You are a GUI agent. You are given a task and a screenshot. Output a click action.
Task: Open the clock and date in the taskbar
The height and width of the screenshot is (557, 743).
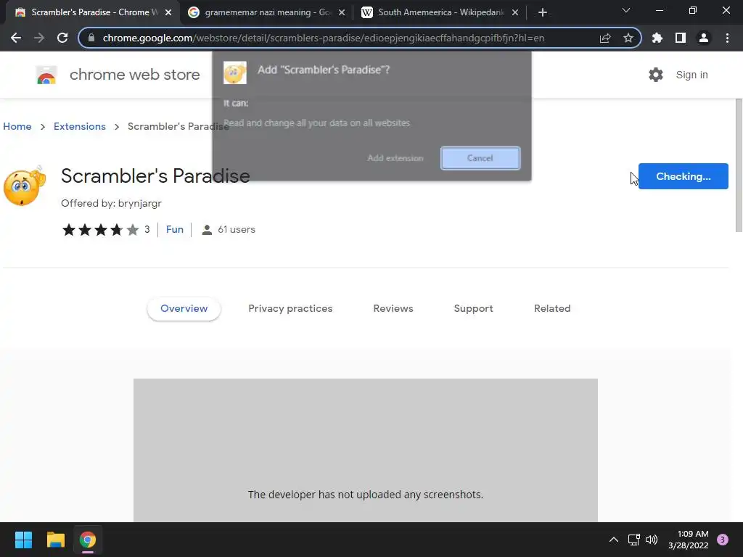point(689,540)
